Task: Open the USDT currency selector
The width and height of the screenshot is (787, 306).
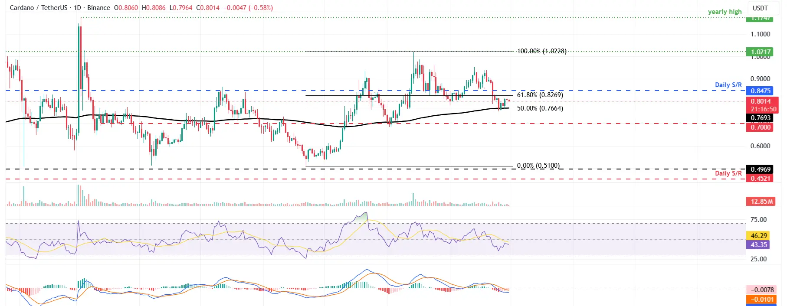Action: tap(760, 8)
